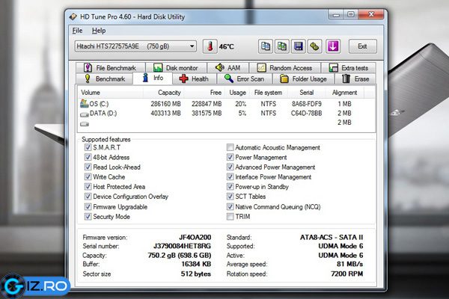Viewport: 449px width, 299px height.
Task: Click the 8A68-FDF9 serial value
Action: (307, 104)
